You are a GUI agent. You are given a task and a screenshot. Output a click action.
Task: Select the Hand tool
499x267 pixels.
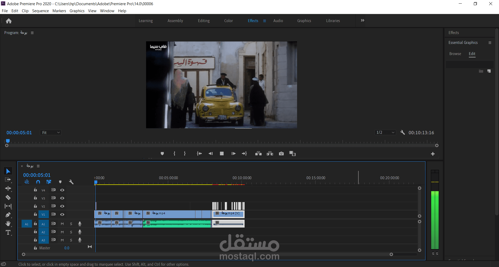pyautogui.click(x=8, y=224)
